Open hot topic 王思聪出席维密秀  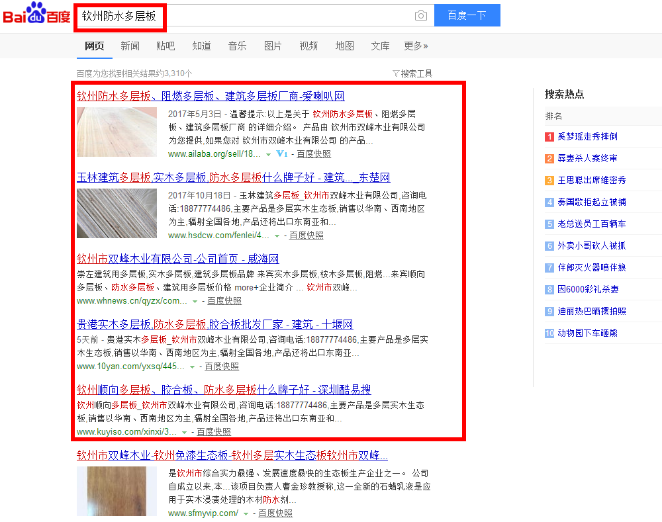click(x=591, y=180)
